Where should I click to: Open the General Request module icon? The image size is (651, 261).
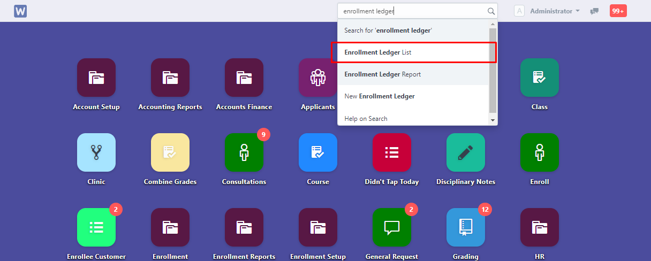(x=392, y=227)
